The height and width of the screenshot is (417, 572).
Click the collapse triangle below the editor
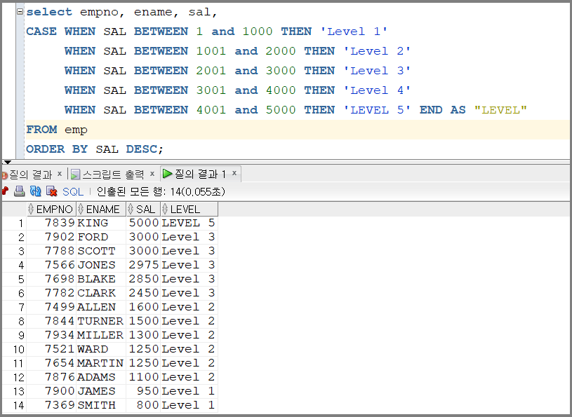click(x=6, y=163)
